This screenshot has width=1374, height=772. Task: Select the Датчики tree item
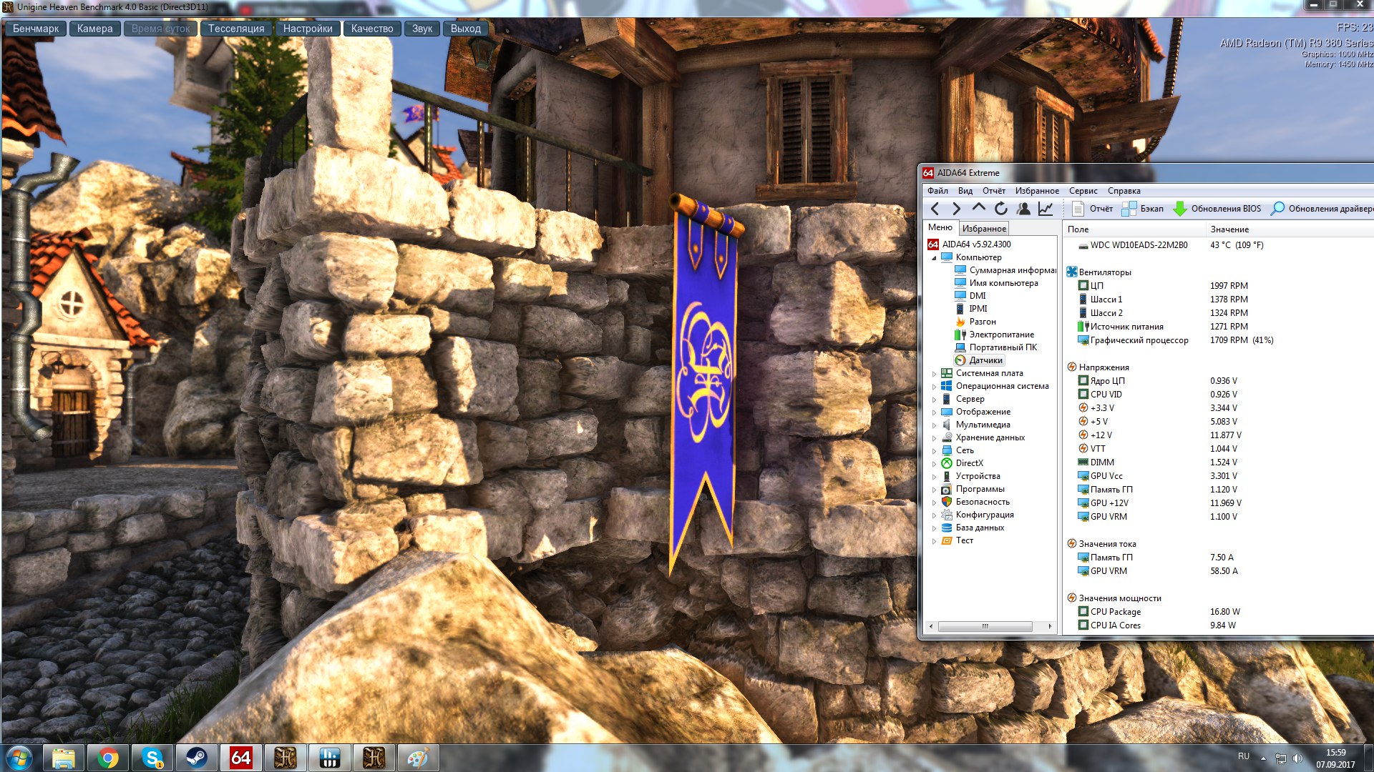[x=979, y=360]
